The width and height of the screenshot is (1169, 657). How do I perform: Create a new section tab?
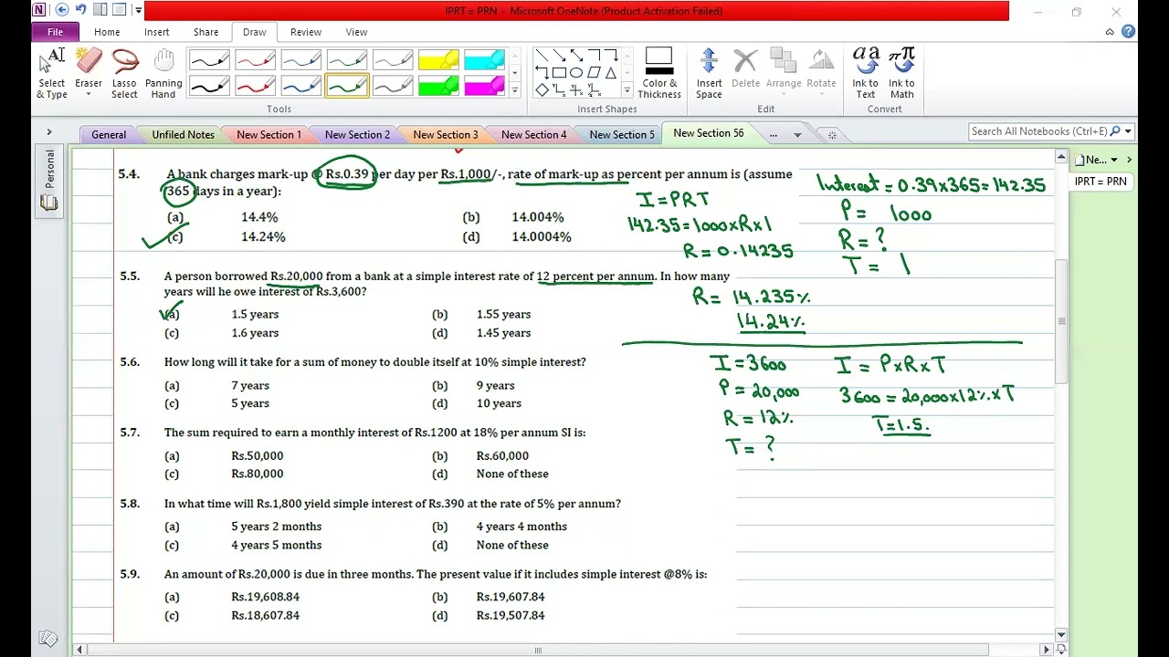click(x=831, y=135)
